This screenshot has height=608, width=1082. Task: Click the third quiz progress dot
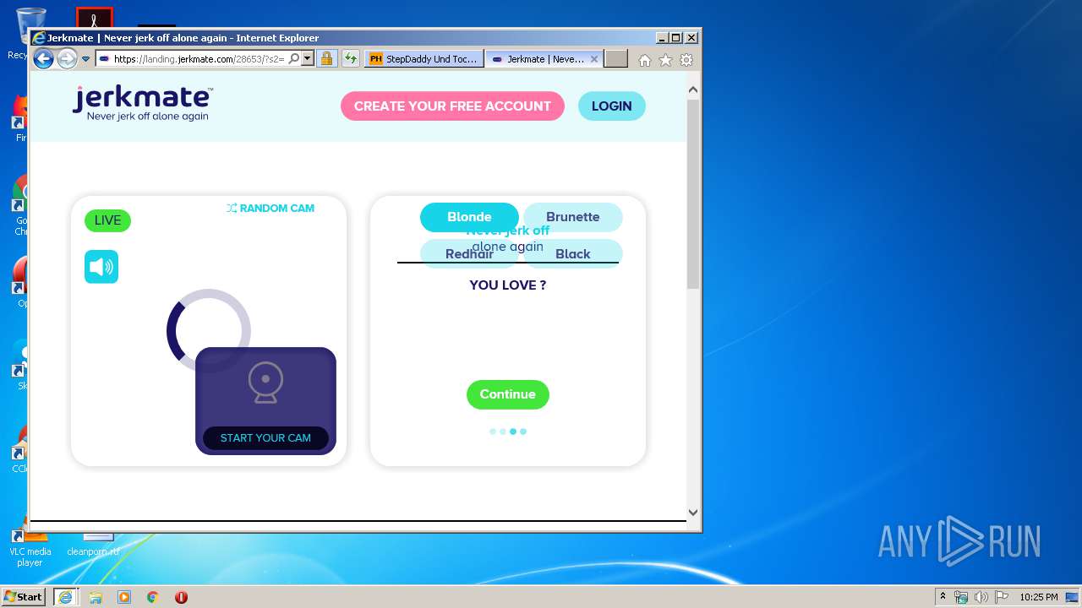coord(513,432)
